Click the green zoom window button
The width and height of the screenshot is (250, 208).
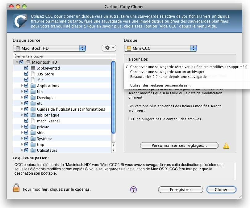24,6
